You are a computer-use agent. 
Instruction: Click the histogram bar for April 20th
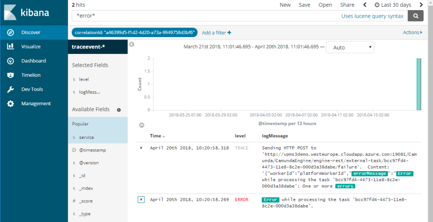(x=419, y=84)
